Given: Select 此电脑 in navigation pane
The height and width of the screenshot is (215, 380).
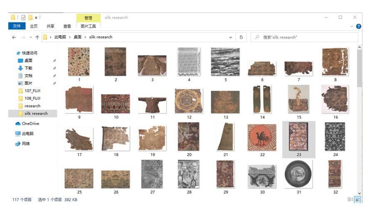Looking at the screenshot, I should click(x=27, y=134).
